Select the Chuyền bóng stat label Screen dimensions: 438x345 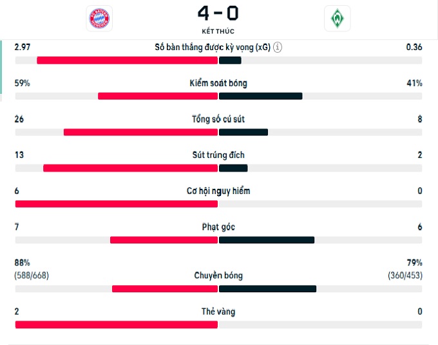(x=218, y=276)
